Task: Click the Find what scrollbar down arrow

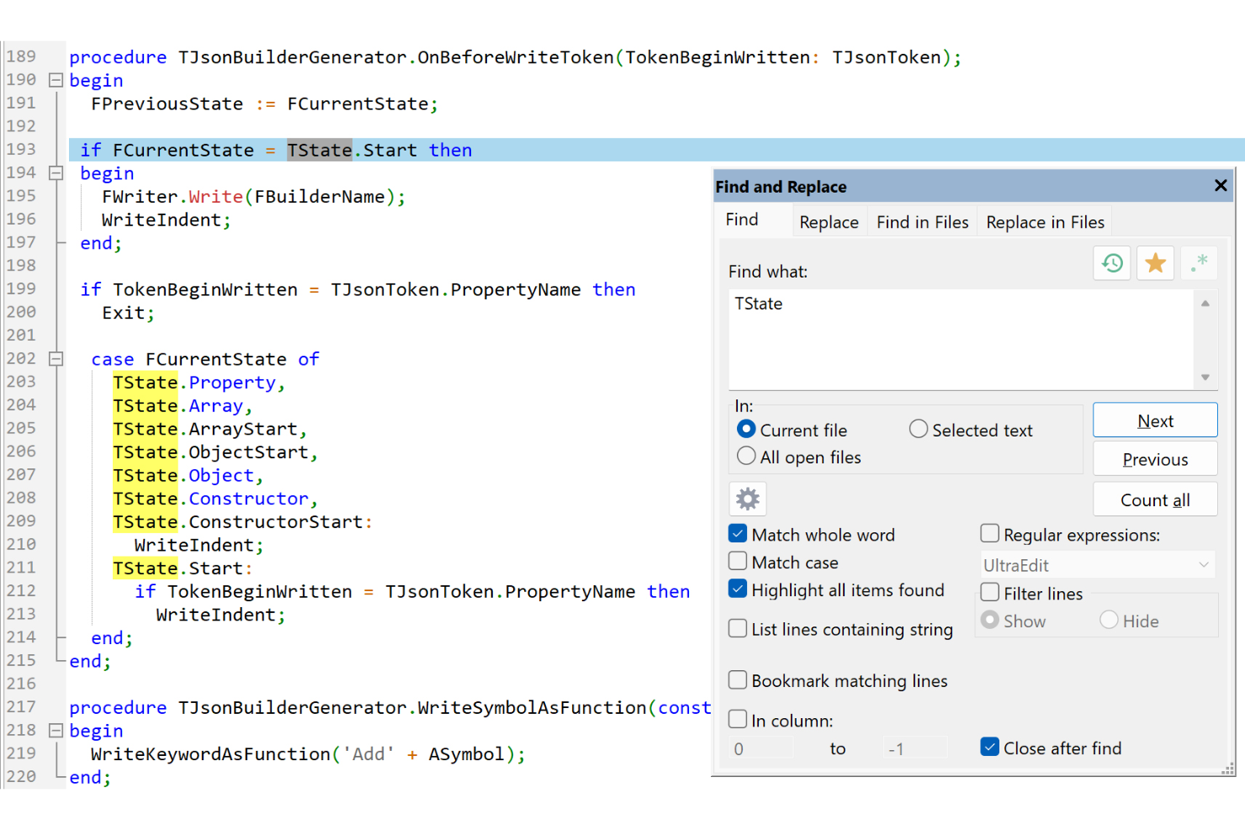Action: (1205, 378)
